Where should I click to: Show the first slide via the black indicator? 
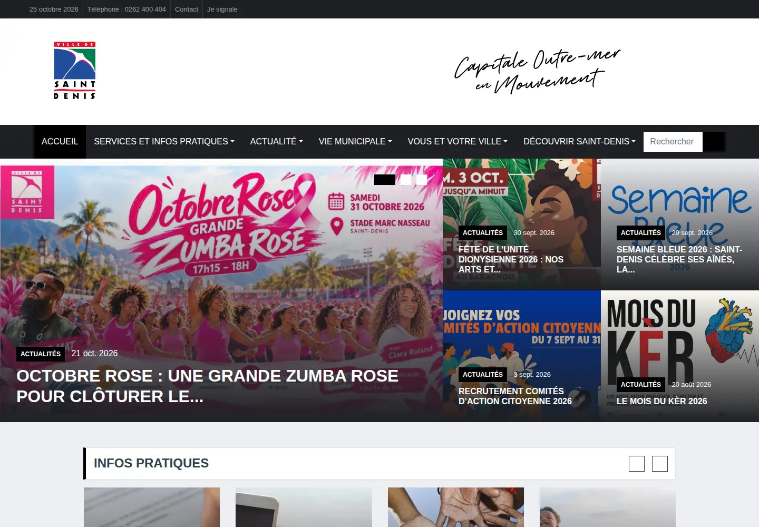coord(385,180)
